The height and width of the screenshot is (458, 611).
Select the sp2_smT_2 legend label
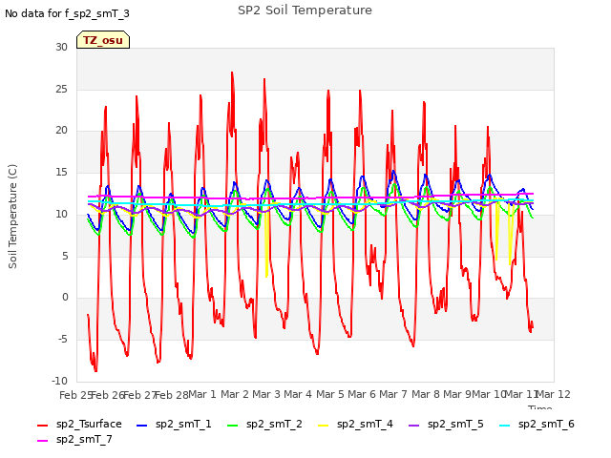point(274,424)
